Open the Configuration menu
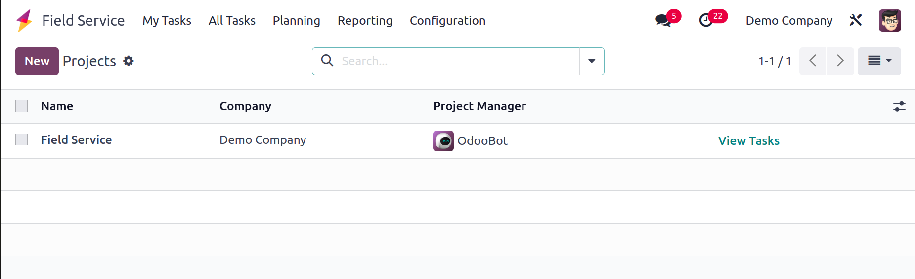This screenshot has width=915, height=279. 447,21
